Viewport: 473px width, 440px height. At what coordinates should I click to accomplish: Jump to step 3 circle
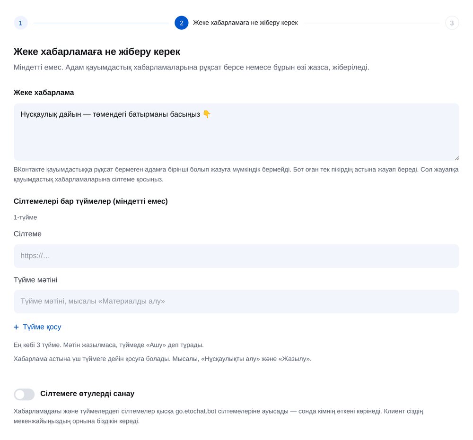tap(452, 23)
